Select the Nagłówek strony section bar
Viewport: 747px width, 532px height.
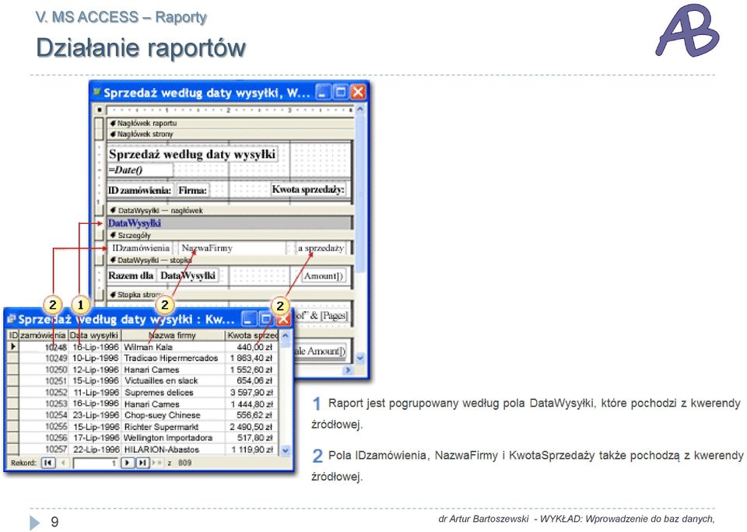[230, 134]
